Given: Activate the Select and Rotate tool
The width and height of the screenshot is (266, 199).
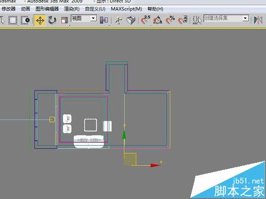Looking at the screenshot, I should coord(52,20).
